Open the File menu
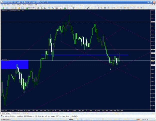 (5, 5)
